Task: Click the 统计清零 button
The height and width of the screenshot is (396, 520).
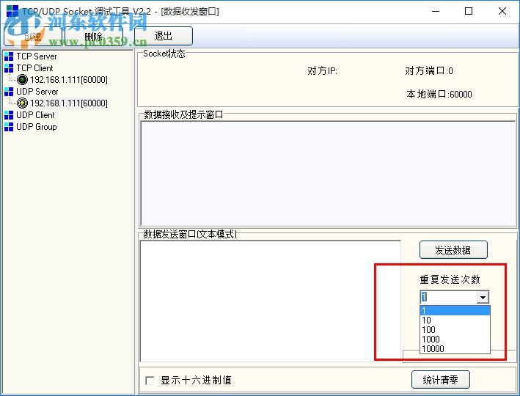Action: tap(440, 379)
